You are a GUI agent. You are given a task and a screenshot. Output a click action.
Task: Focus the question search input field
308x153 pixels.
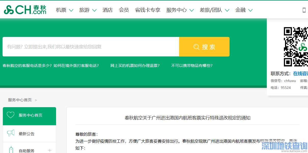(91, 47)
